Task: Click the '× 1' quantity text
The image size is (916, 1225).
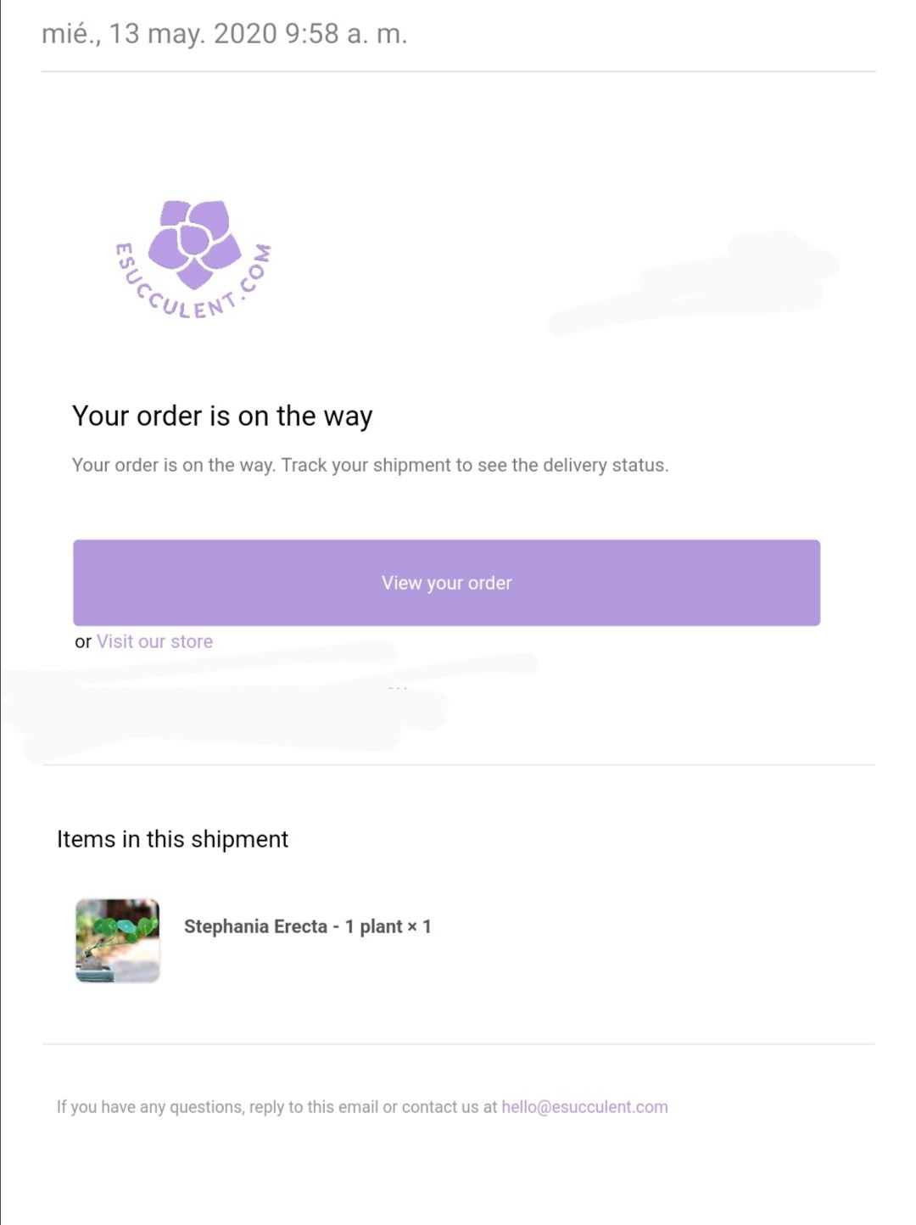Action: tap(419, 926)
